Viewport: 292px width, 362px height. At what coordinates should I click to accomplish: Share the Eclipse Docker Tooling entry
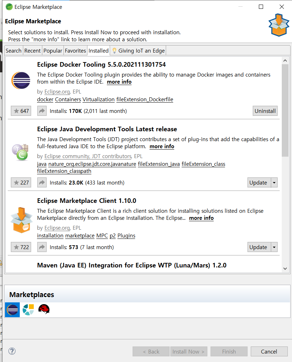click(42, 111)
